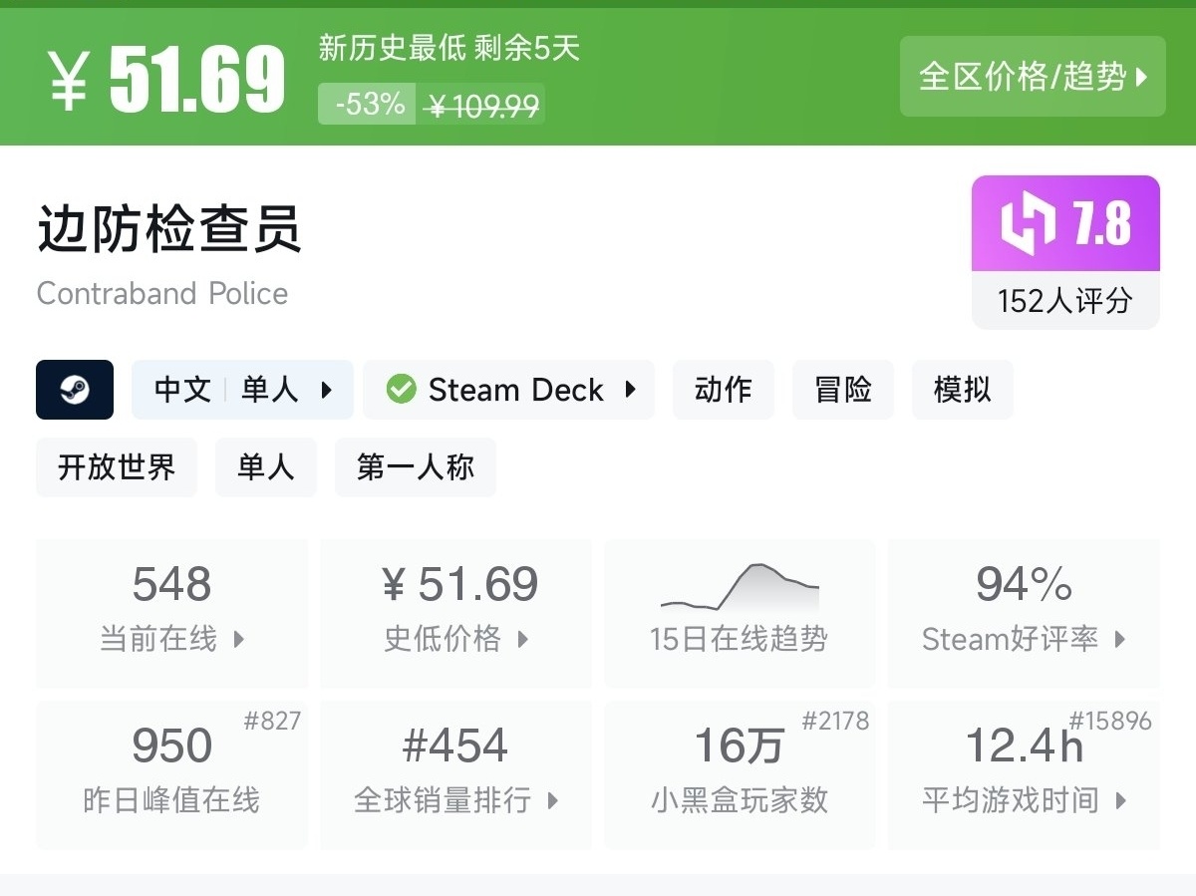Expand the 中文 单人 language options
The height and width of the screenshot is (896, 1196).
[x=242, y=390]
